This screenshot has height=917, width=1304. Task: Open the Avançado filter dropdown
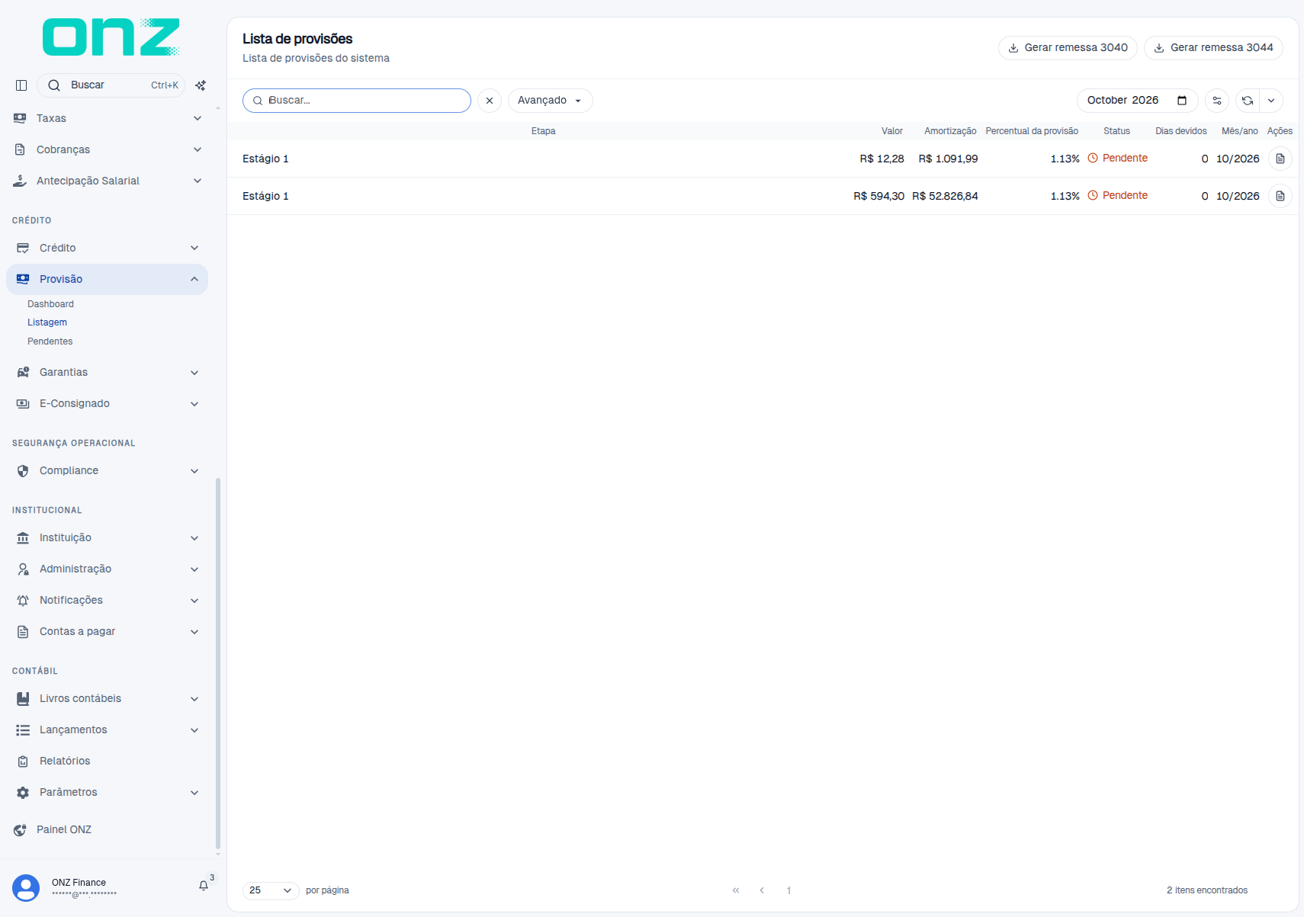pos(550,101)
